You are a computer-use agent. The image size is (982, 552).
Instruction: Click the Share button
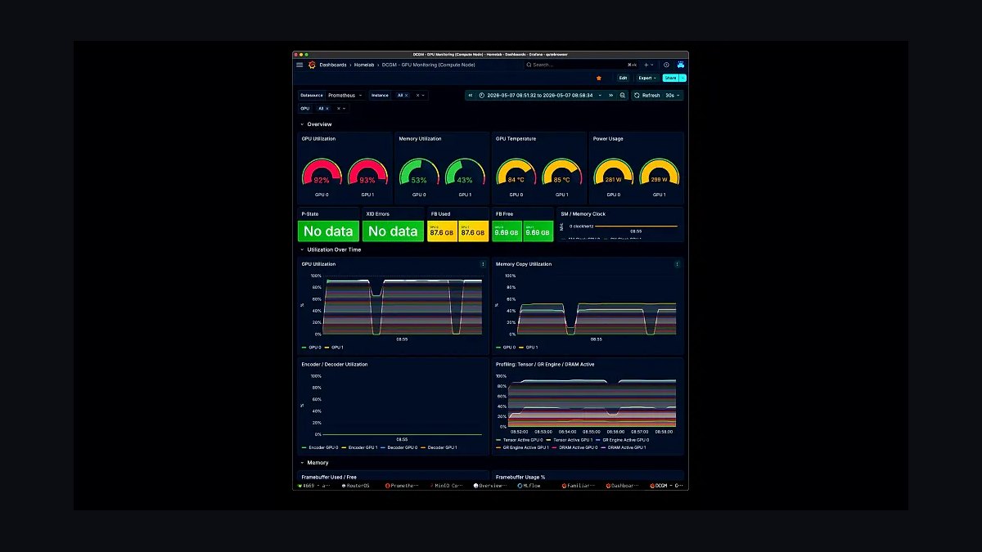[x=670, y=78]
